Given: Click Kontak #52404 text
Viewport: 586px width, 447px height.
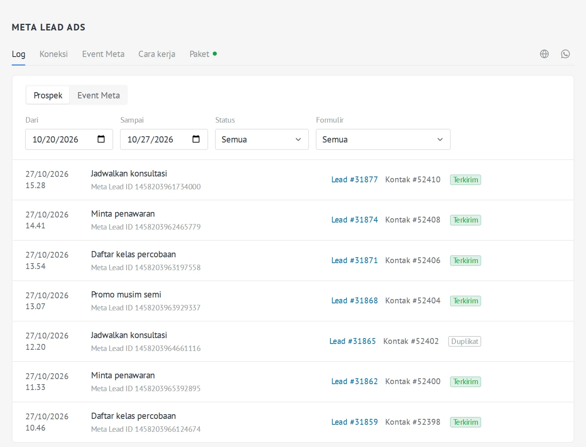Looking at the screenshot, I should click(x=413, y=301).
